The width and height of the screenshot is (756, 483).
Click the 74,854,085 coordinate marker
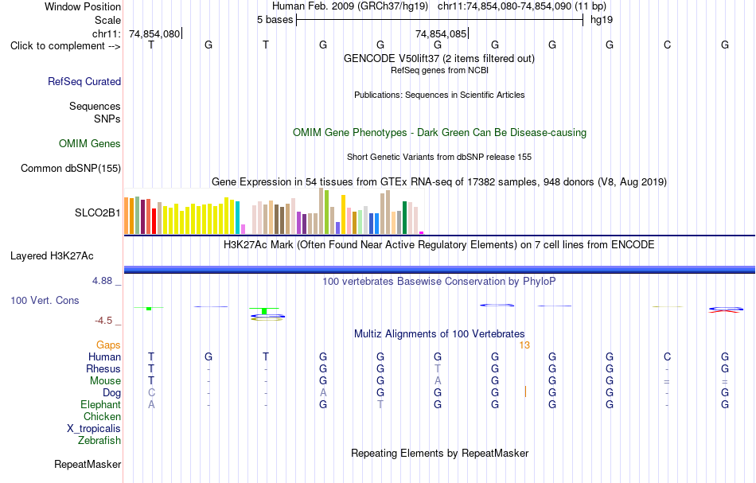[x=441, y=33]
